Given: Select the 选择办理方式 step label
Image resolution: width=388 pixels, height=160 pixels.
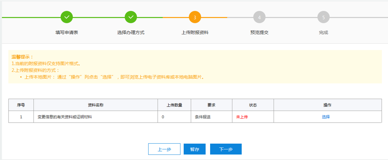Looking at the screenshot, I should (131, 33).
